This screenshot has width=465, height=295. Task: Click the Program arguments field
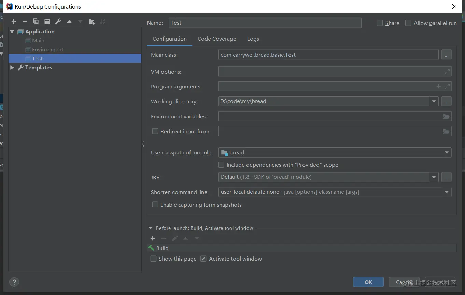pos(335,86)
